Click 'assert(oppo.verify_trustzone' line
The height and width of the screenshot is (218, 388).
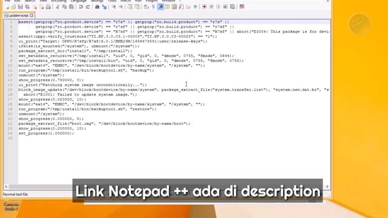coord(118,36)
